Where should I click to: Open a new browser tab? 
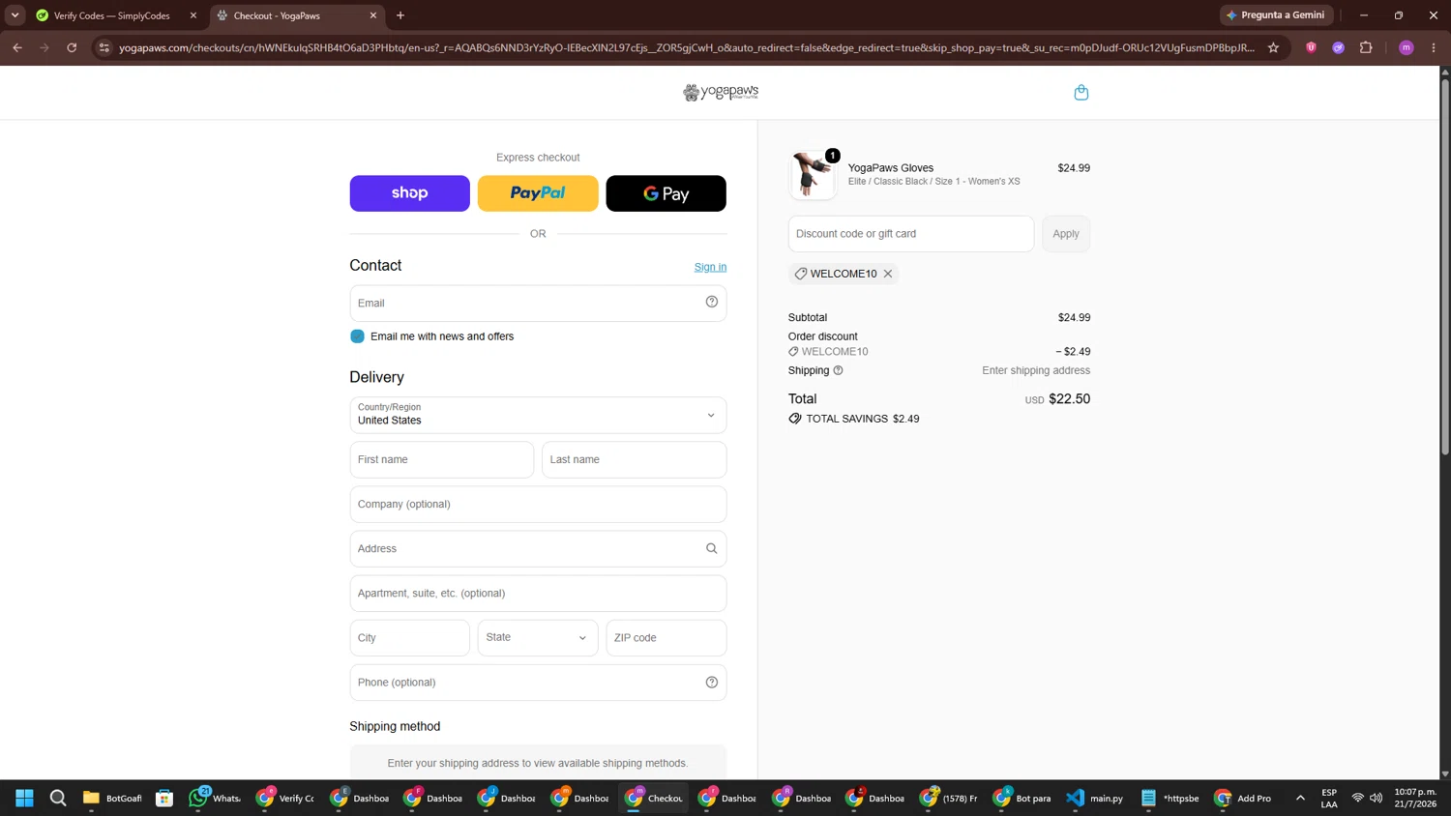400,15
